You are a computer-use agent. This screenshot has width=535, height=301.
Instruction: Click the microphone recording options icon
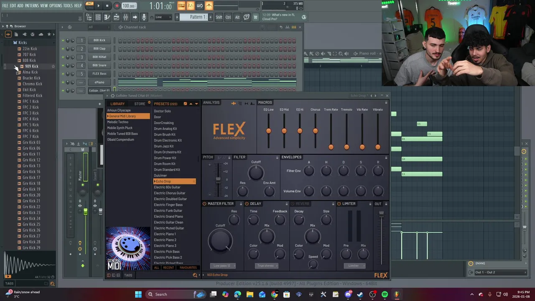coord(144,17)
